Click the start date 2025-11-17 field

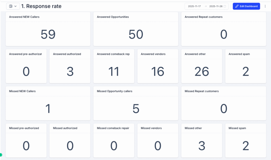tap(194, 6)
